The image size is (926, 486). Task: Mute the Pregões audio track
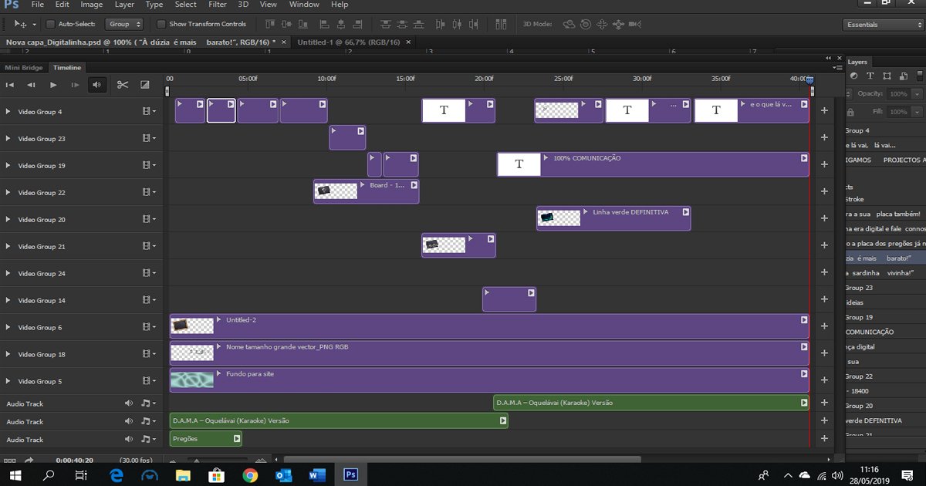tap(129, 440)
